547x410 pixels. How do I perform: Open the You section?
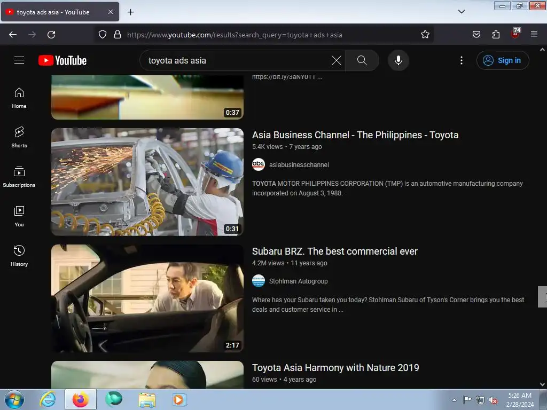[x=19, y=217]
